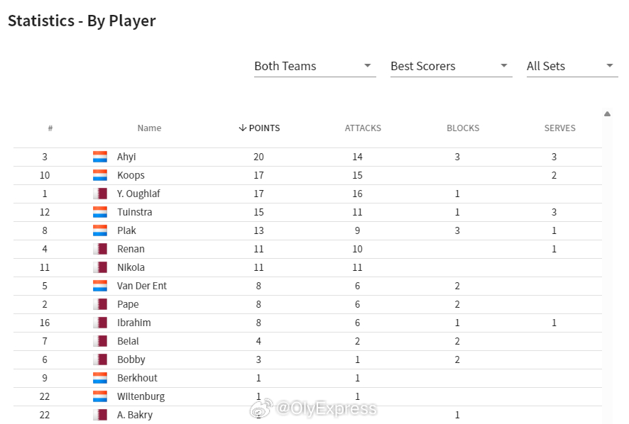Click Netherlands flag beside Koops
The width and height of the screenshot is (629, 424).
(100, 175)
